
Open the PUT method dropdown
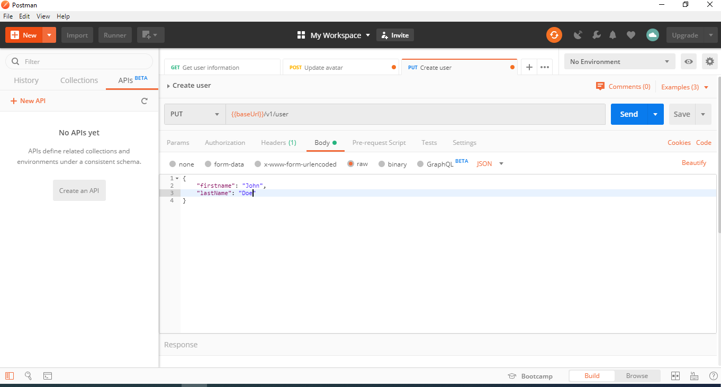point(195,114)
